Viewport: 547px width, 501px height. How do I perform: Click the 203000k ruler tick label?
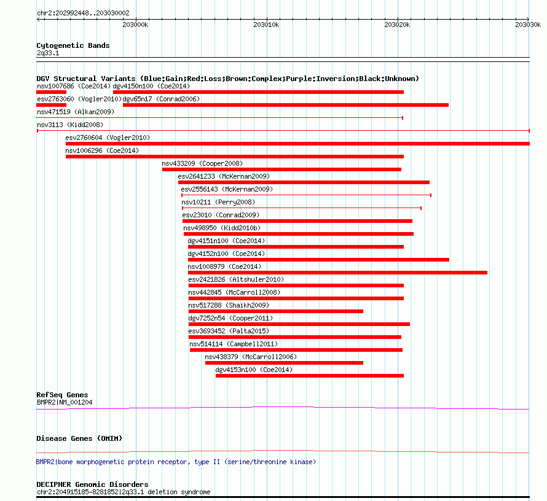[x=135, y=25]
